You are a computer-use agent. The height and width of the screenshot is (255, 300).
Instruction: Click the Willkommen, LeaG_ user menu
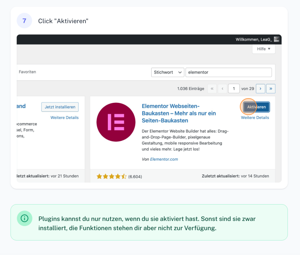coord(254,40)
